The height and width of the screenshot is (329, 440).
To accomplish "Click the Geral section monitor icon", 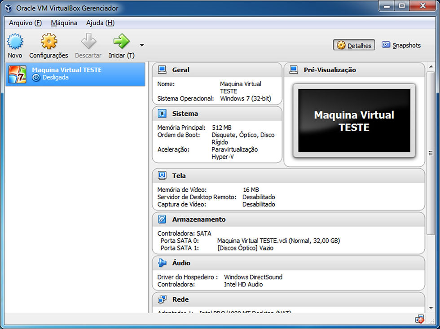I will point(162,70).
